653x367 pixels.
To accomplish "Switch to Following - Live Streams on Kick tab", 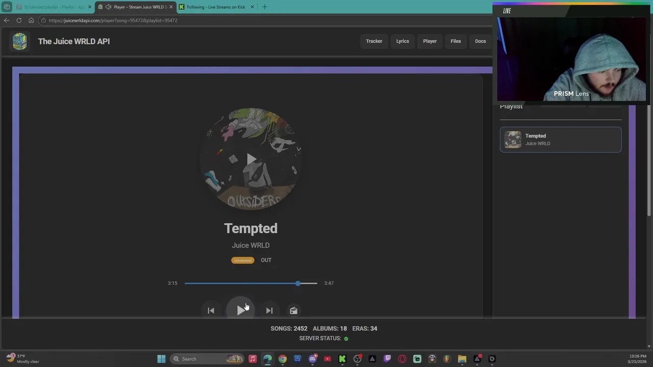I will pyautogui.click(x=215, y=7).
